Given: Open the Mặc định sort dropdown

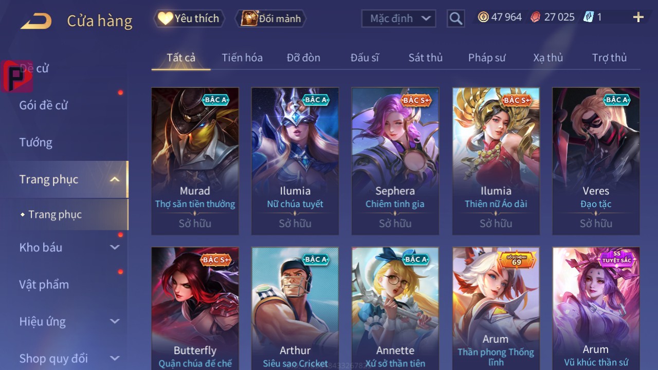Looking at the screenshot, I should pyautogui.click(x=399, y=18).
